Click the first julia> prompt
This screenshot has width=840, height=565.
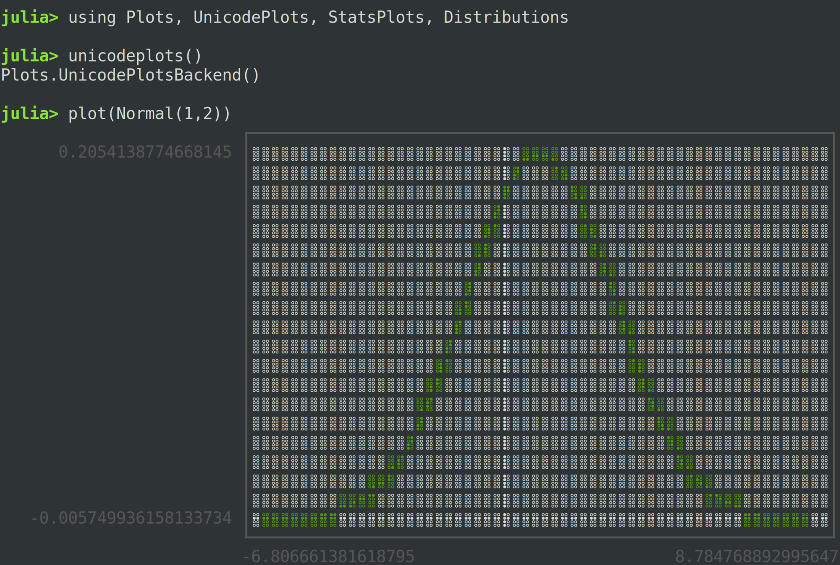[30, 18]
